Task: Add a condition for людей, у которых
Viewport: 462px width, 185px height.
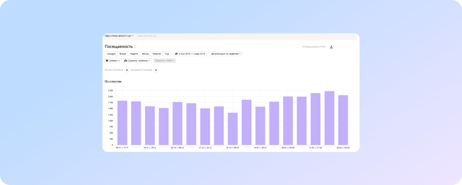Action: 156,70
